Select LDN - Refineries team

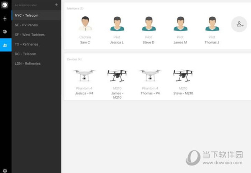[36, 64]
